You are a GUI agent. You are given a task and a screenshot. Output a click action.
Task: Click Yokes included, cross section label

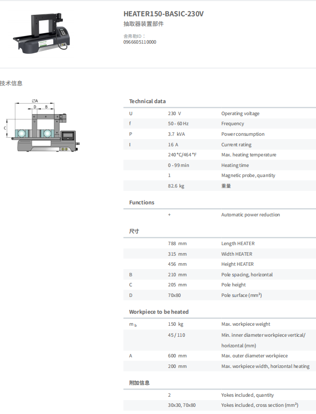[x=260, y=405]
